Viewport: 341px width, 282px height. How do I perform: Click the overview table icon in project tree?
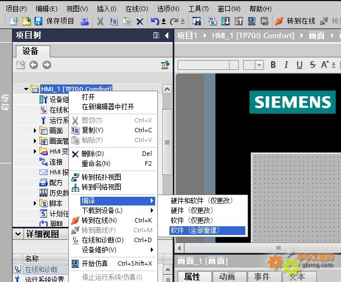pos(165,65)
